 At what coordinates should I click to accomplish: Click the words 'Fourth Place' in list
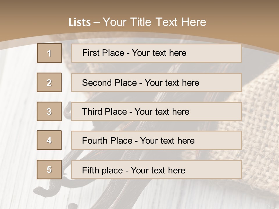pyautogui.click(x=107, y=140)
